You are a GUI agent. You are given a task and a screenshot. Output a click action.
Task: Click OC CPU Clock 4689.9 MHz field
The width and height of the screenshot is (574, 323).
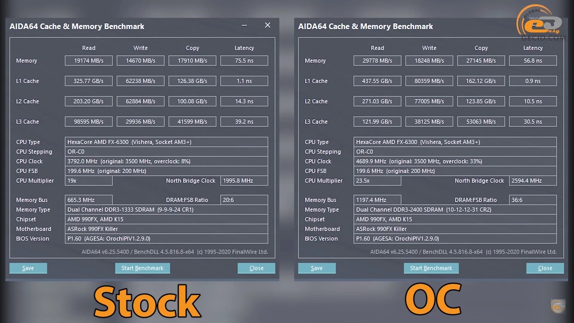click(455, 161)
